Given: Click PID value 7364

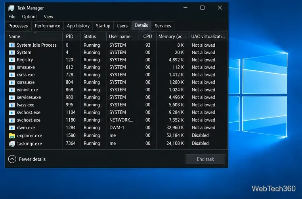Looking at the screenshot, I should coord(71,143).
